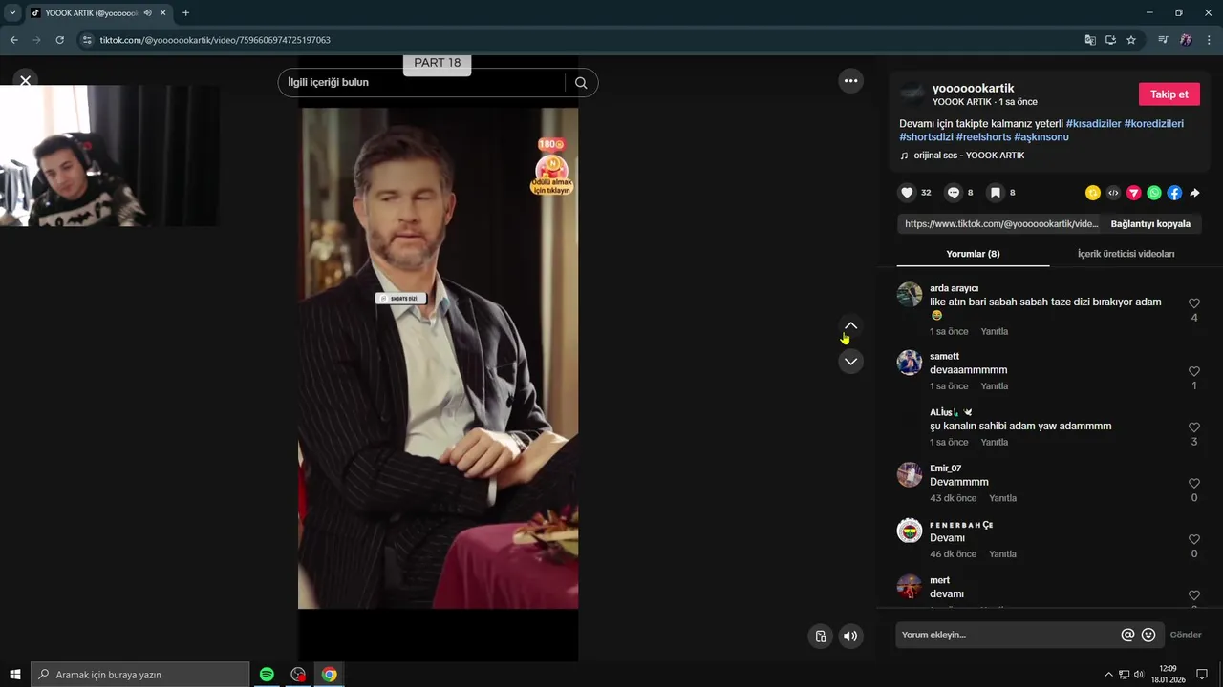Repost video with yellow repost icon
1223x687 pixels.
1093,193
